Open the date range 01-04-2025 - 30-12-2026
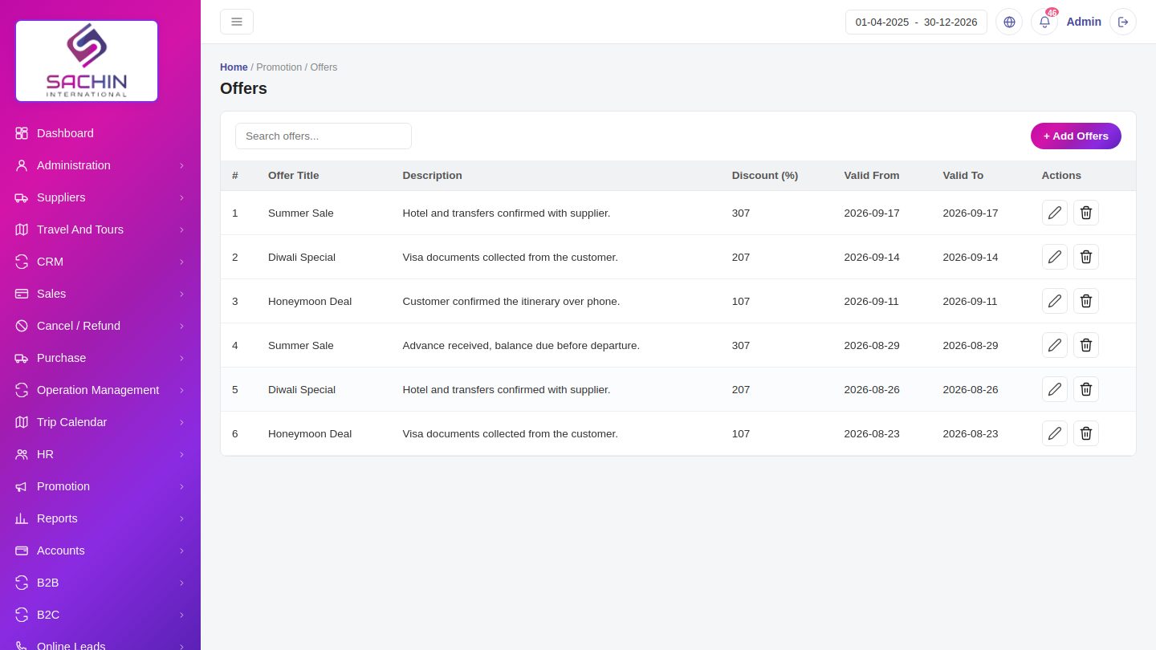The image size is (1156, 650). click(916, 22)
